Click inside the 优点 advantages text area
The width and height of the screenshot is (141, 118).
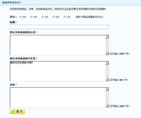tap(58, 45)
